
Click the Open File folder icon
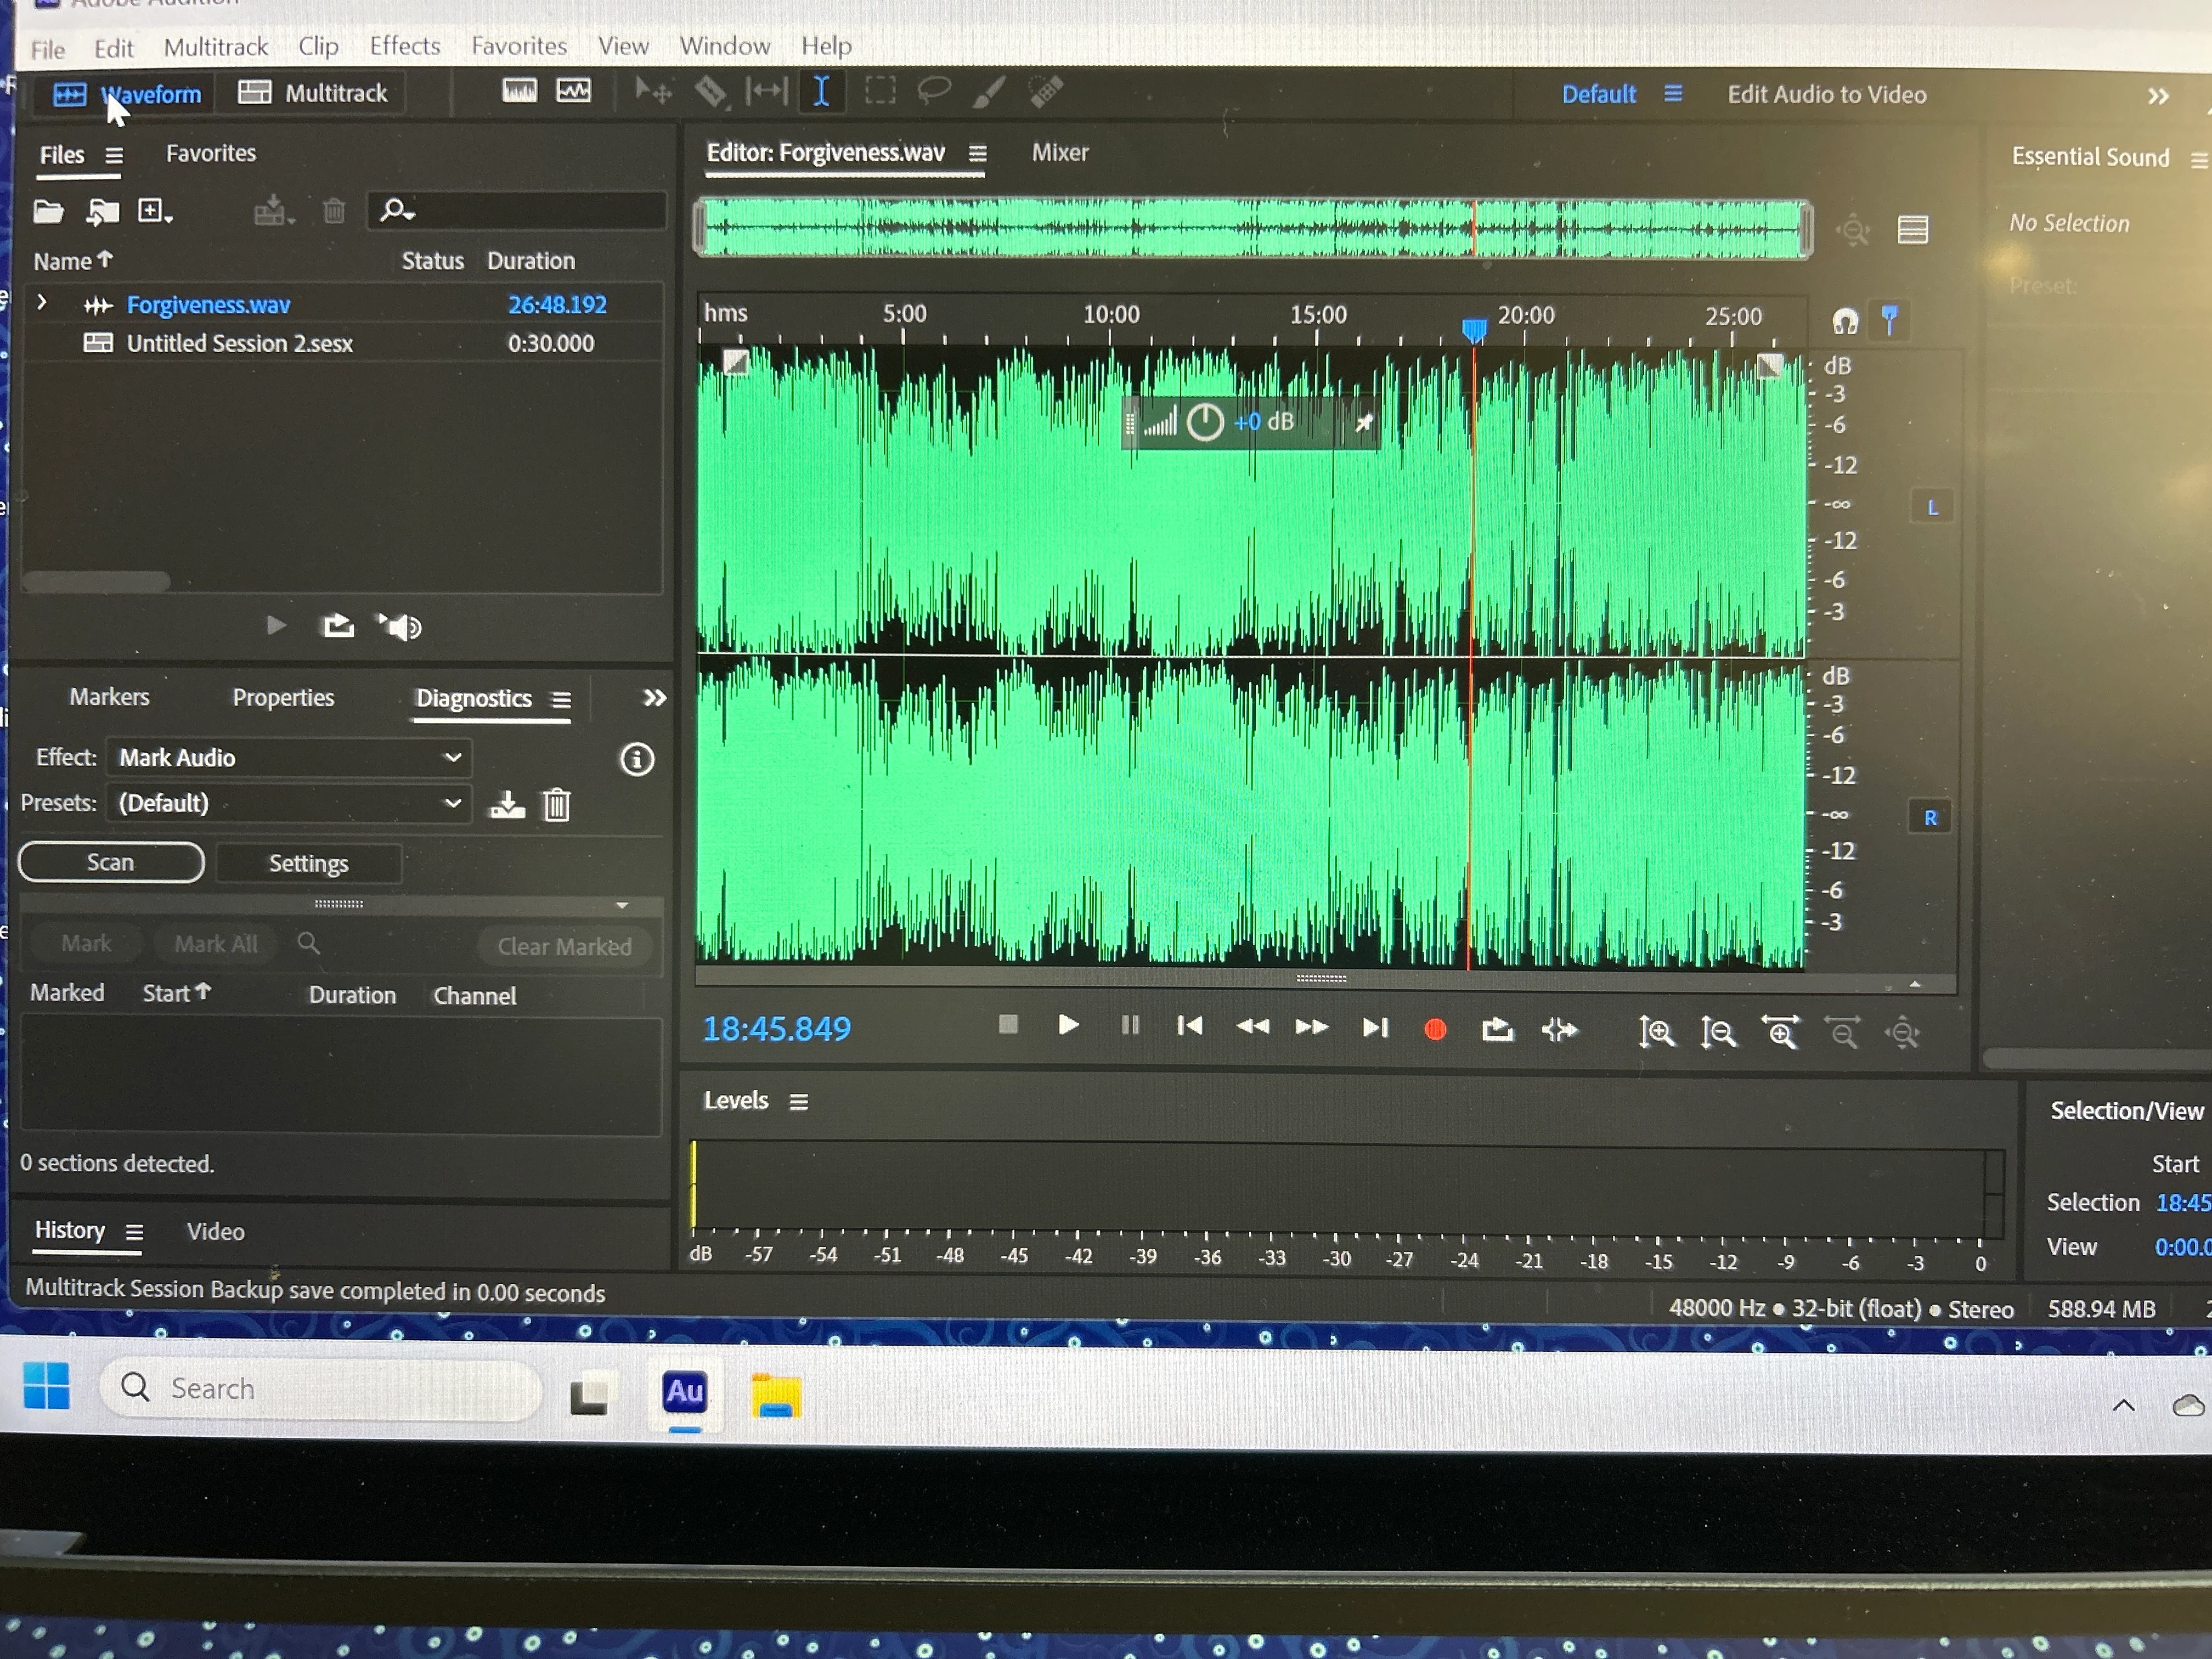coord(48,211)
